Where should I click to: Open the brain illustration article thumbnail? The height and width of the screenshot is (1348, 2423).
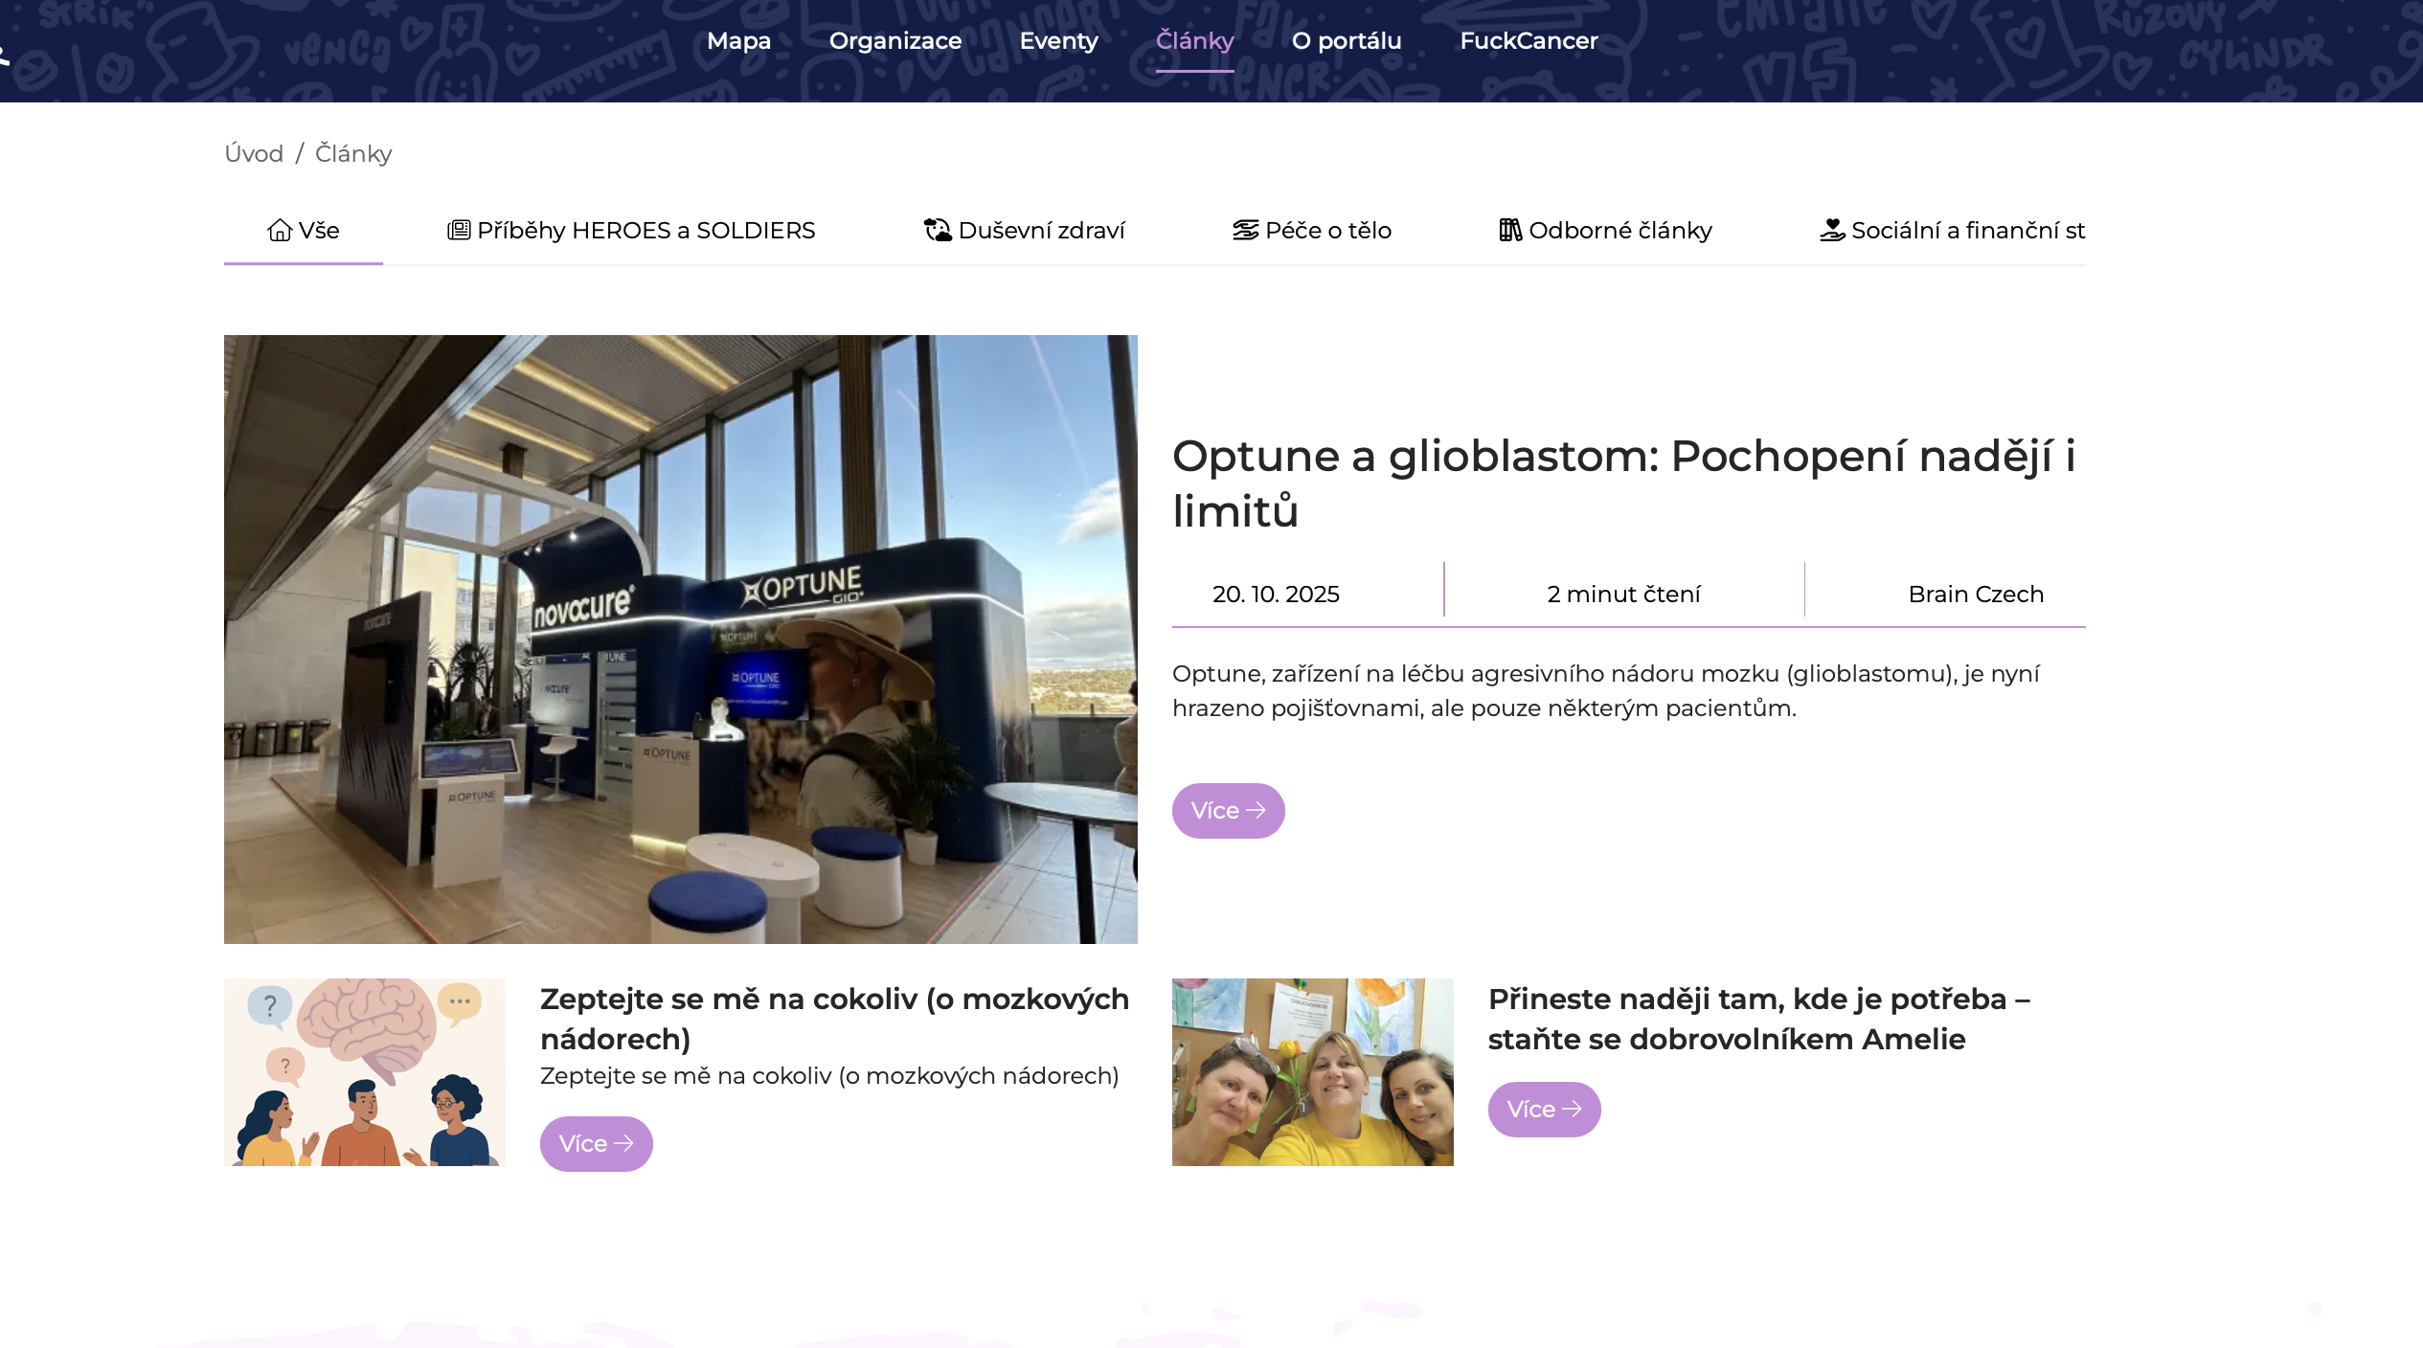[365, 1072]
